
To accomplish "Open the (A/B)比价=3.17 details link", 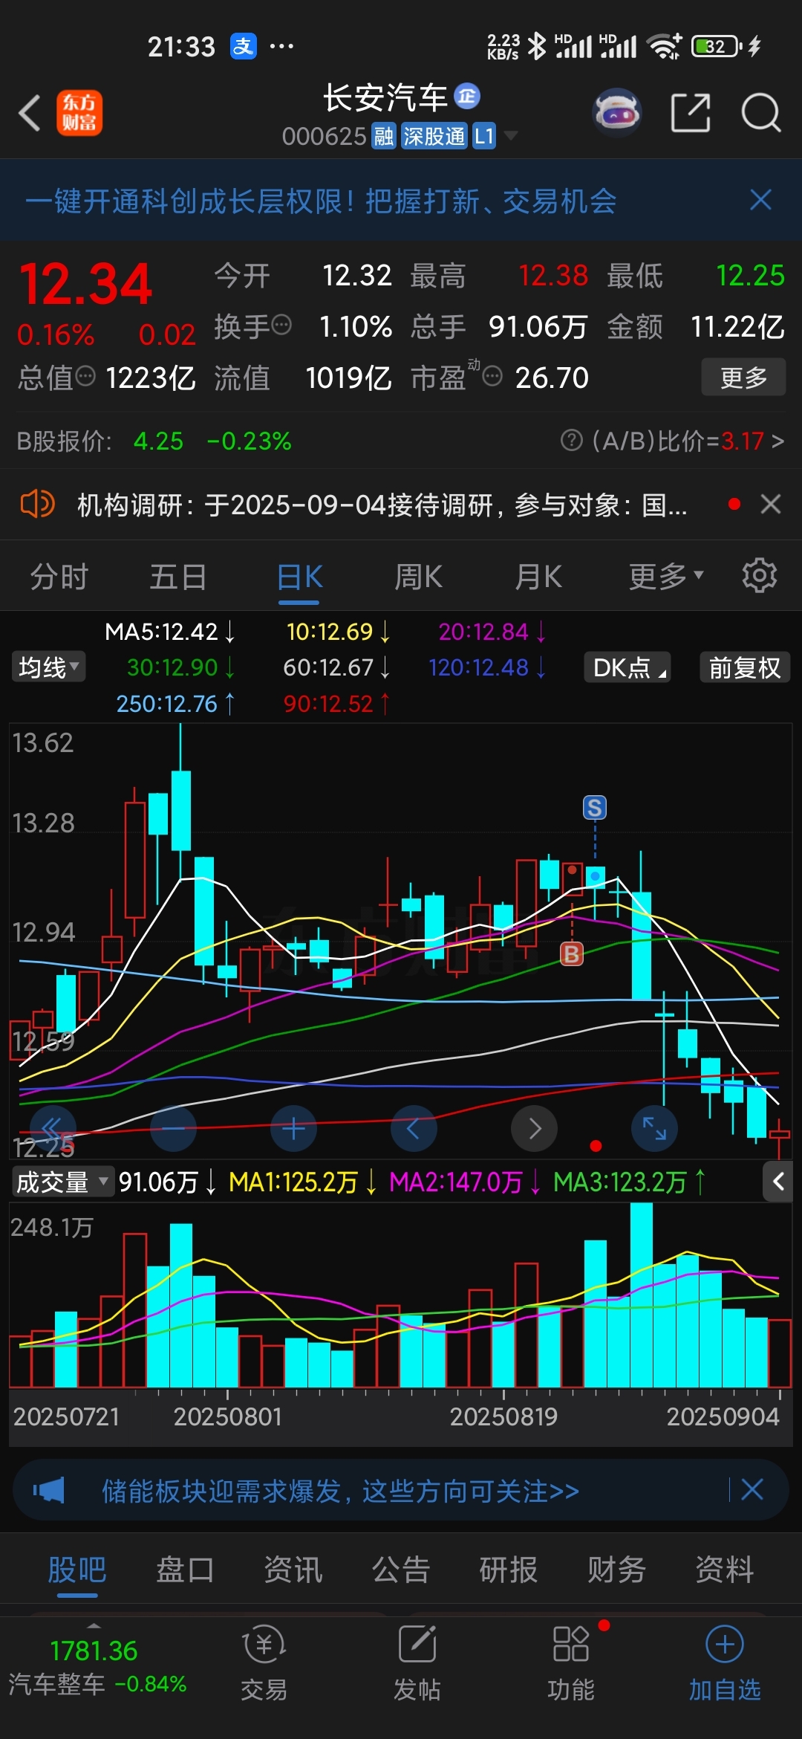I will 688,441.
